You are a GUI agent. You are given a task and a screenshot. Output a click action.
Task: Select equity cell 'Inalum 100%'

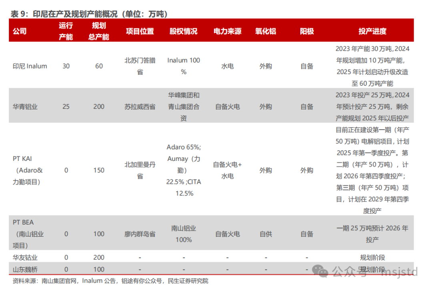(x=184, y=66)
